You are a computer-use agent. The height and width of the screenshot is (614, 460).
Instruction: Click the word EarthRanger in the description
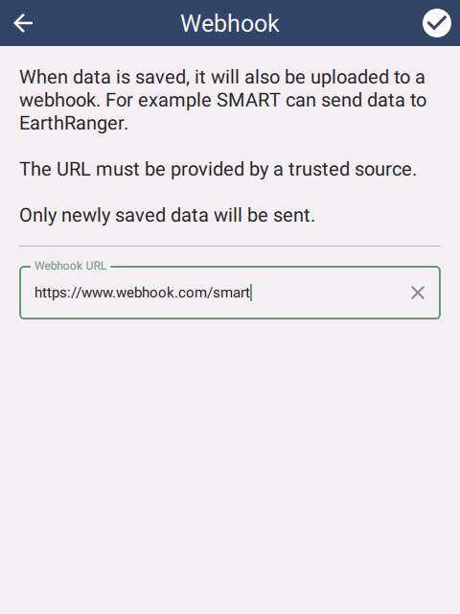[x=74, y=124]
